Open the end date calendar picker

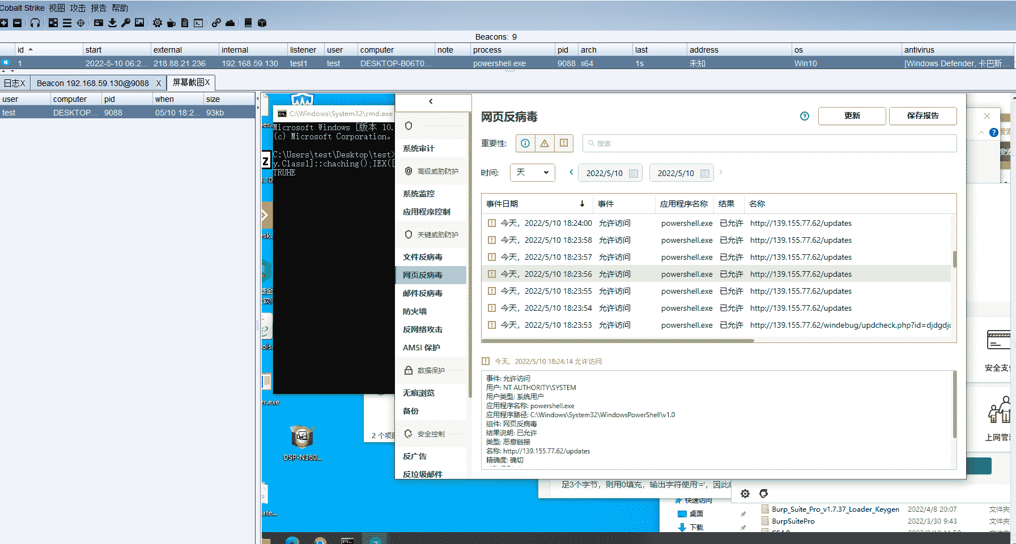click(705, 173)
